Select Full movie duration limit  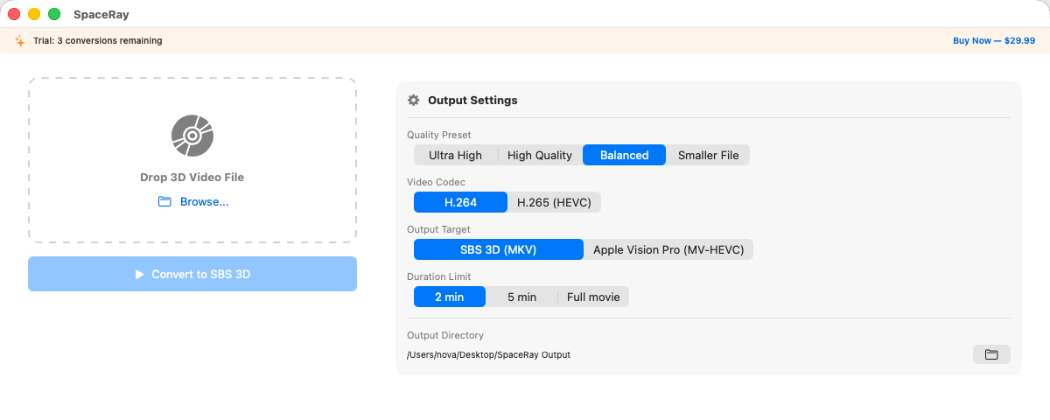tap(593, 297)
